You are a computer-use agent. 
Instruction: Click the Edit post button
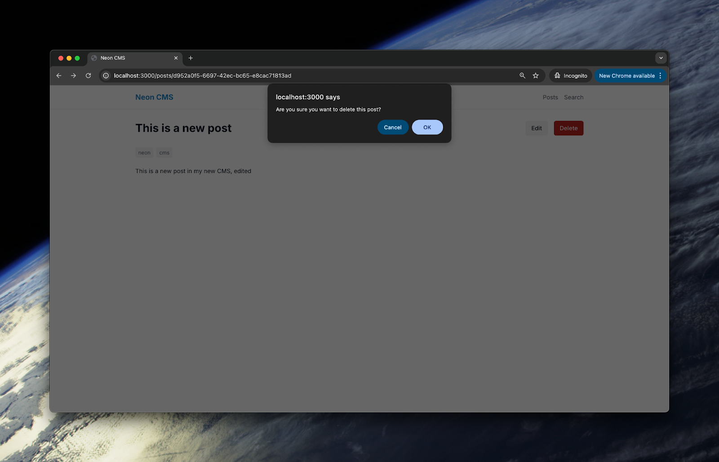537,128
